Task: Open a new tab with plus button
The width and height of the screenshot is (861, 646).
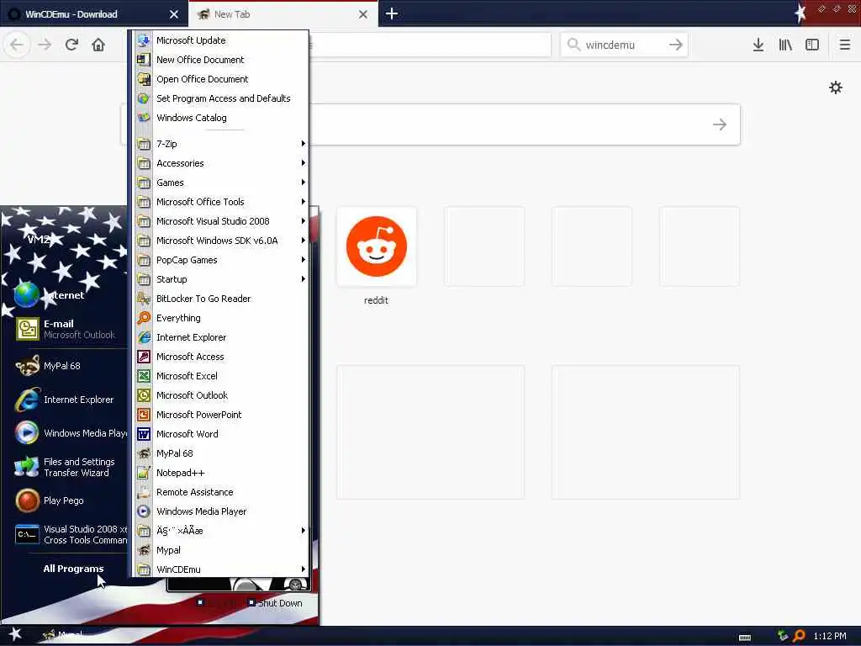Action: 392,13
